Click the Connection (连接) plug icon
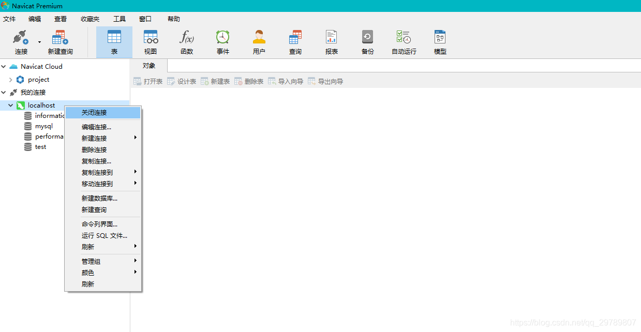Viewport: 641px width, 332px height. pos(21,38)
